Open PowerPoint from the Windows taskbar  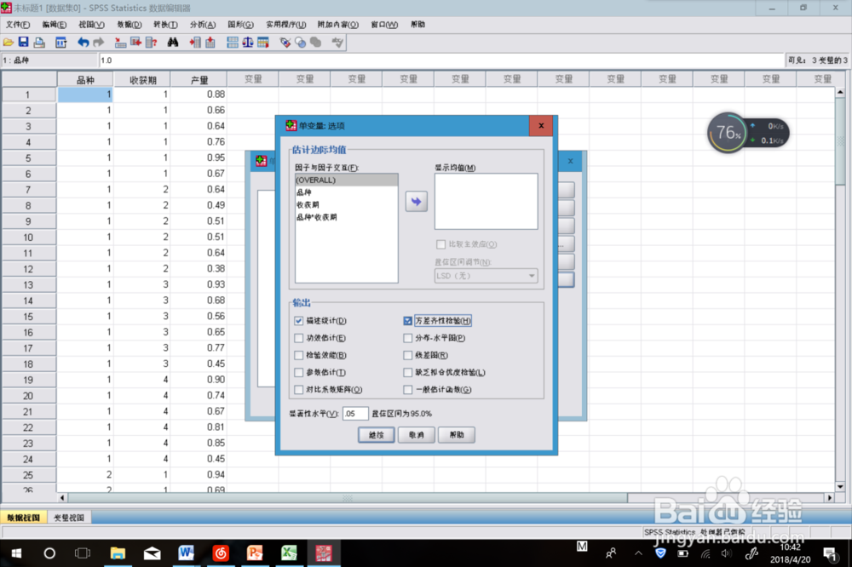254,553
